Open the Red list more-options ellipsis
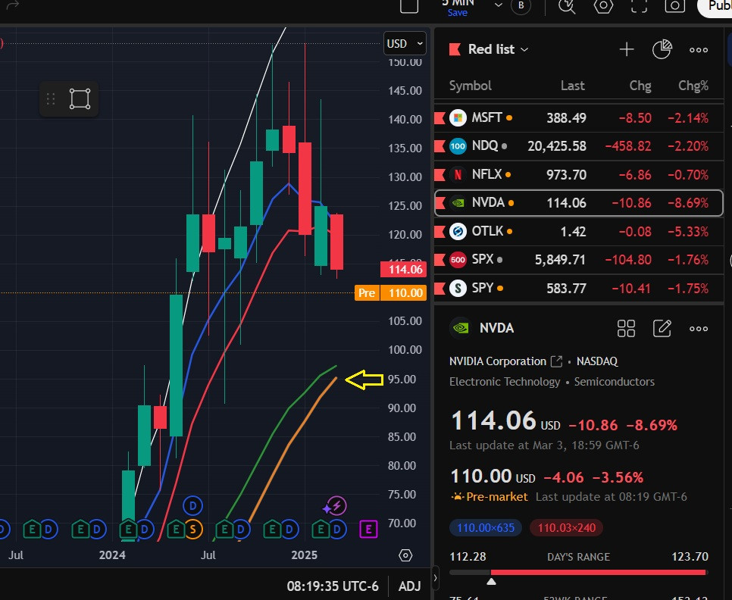Viewport: 732px width, 600px height. [699, 50]
